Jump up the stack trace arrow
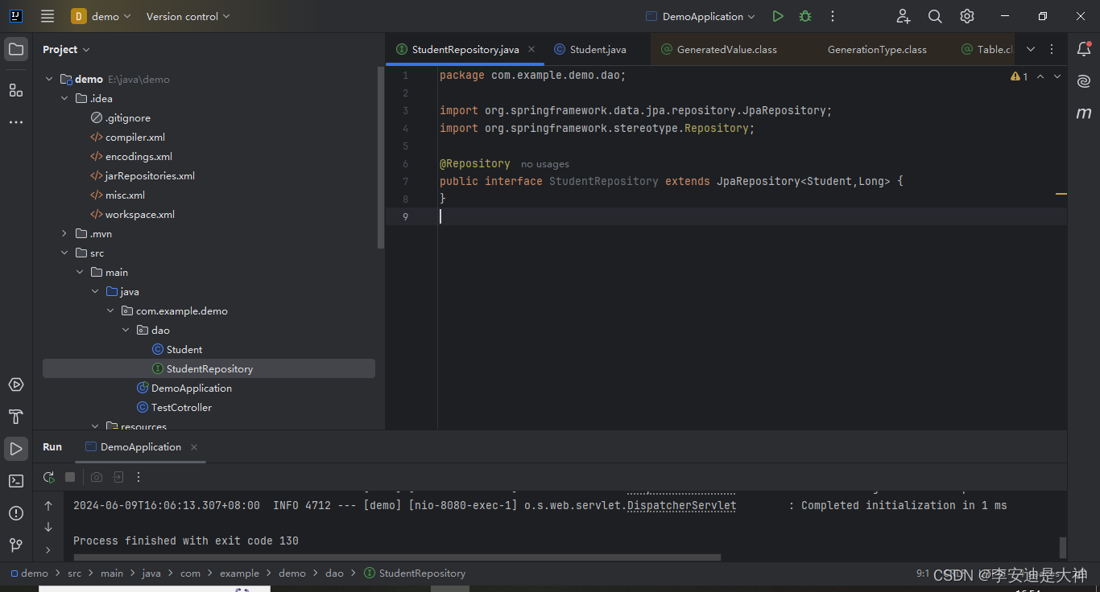The height and width of the screenshot is (592, 1100). [48, 506]
